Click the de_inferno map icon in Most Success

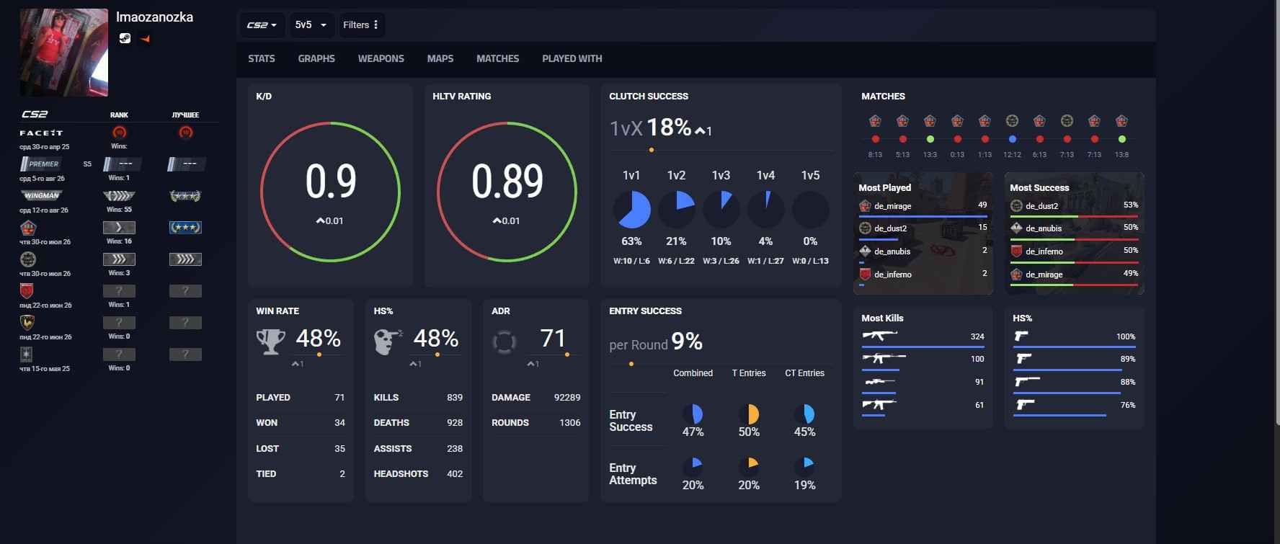(1016, 251)
